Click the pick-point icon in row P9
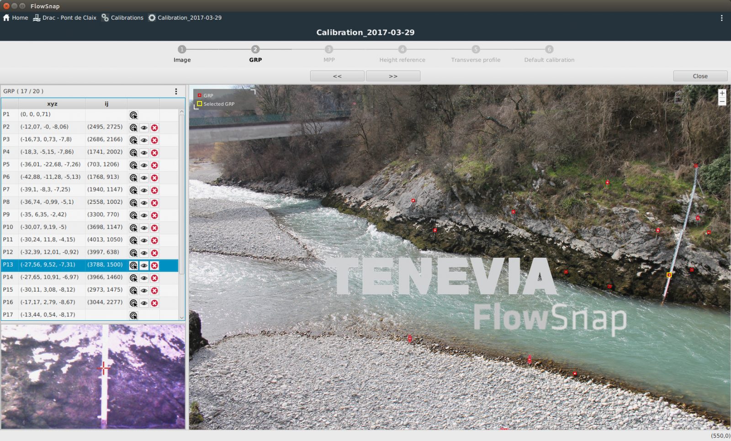731x441 pixels. coord(133,215)
